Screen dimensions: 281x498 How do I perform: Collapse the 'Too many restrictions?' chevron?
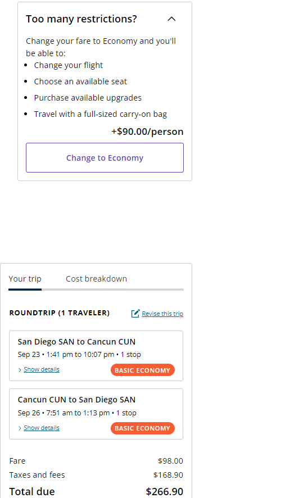171,19
